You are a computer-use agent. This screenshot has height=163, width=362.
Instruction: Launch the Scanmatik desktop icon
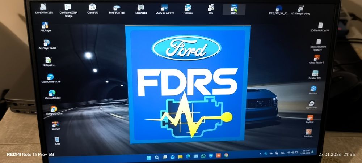[x=141, y=9]
